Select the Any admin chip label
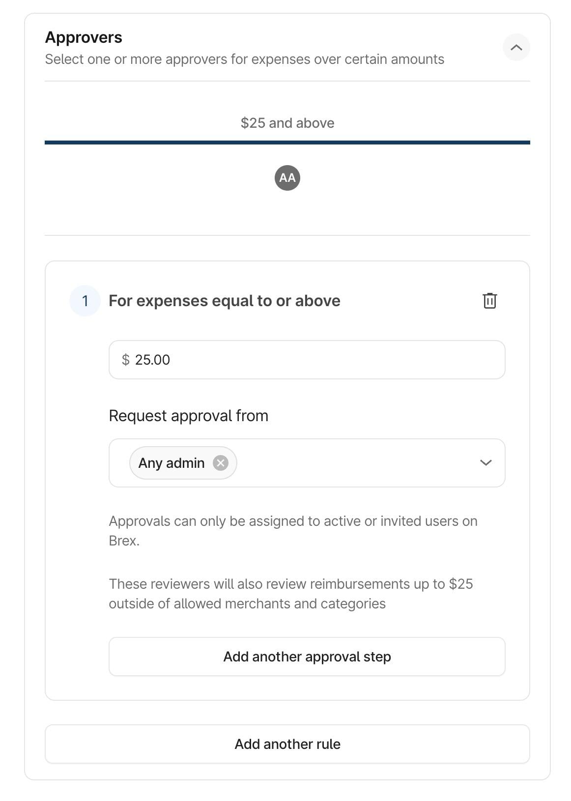Screen dimensions: 571x801 pos(171,463)
